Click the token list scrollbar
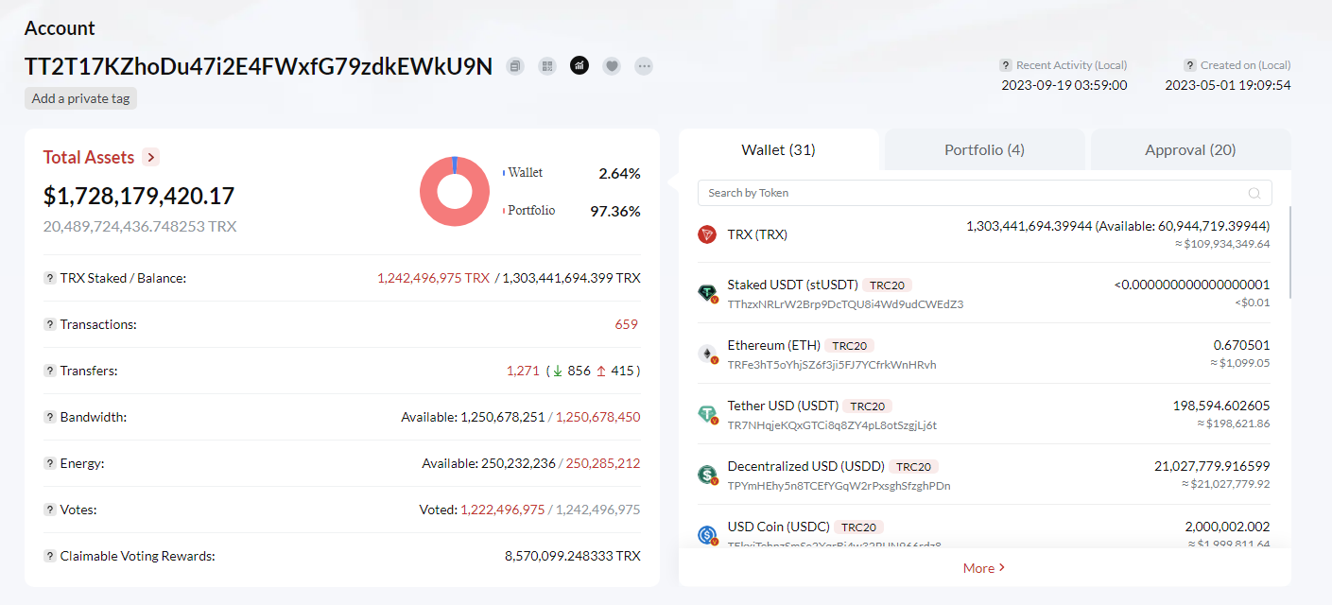1332x605 pixels. click(1289, 251)
